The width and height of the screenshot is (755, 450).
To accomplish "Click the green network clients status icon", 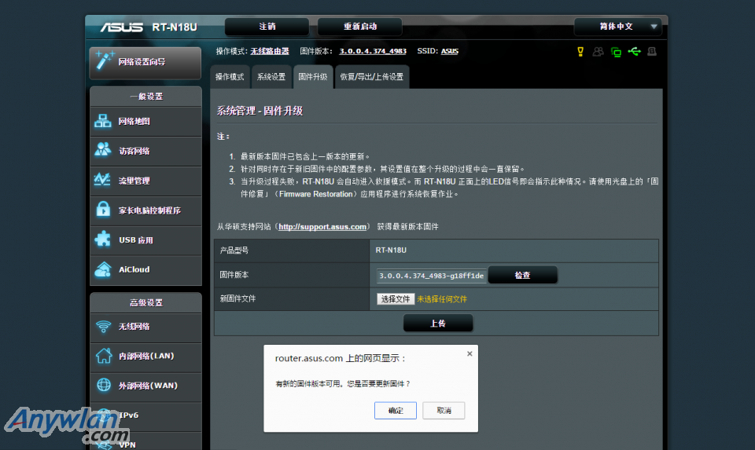I will point(616,52).
